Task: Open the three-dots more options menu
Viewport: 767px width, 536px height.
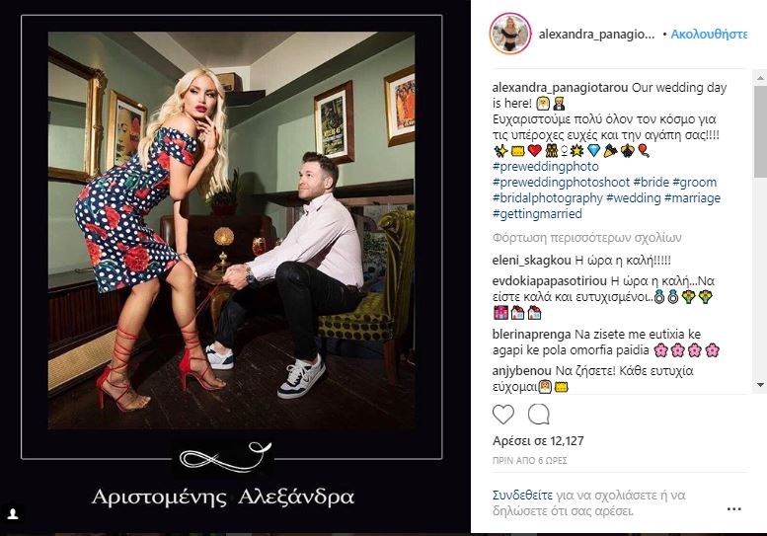Action: pyautogui.click(x=733, y=509)
